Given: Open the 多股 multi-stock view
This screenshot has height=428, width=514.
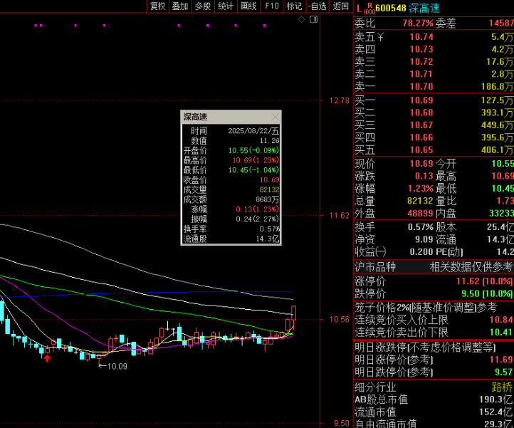Looking at the screenshot, I should (x=203, y=6).
